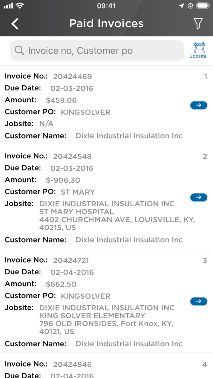
Task: Tap the search magnifier icon
Action: click(x=19, y=51)
